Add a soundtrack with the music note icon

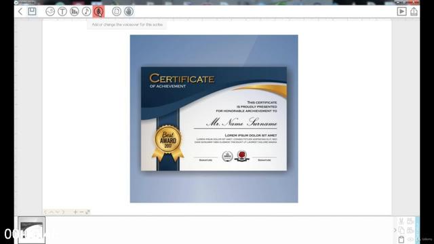[86, 12]
